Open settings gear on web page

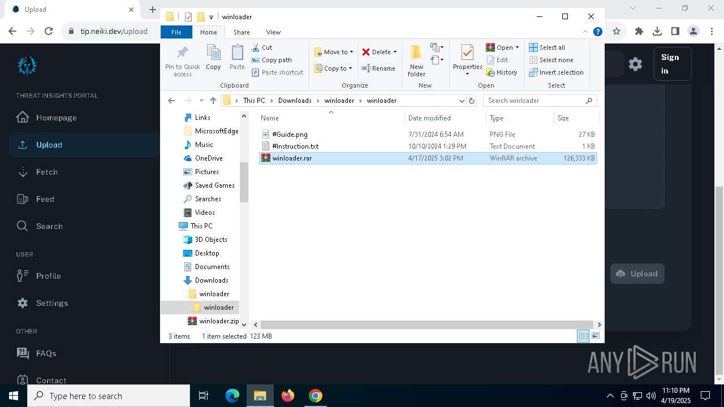click(635, 64)
